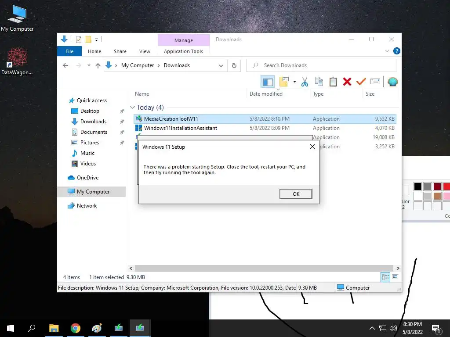450x337 pixels.
Task: Open Desktop in the navigation pane
Action: point(90,111)
